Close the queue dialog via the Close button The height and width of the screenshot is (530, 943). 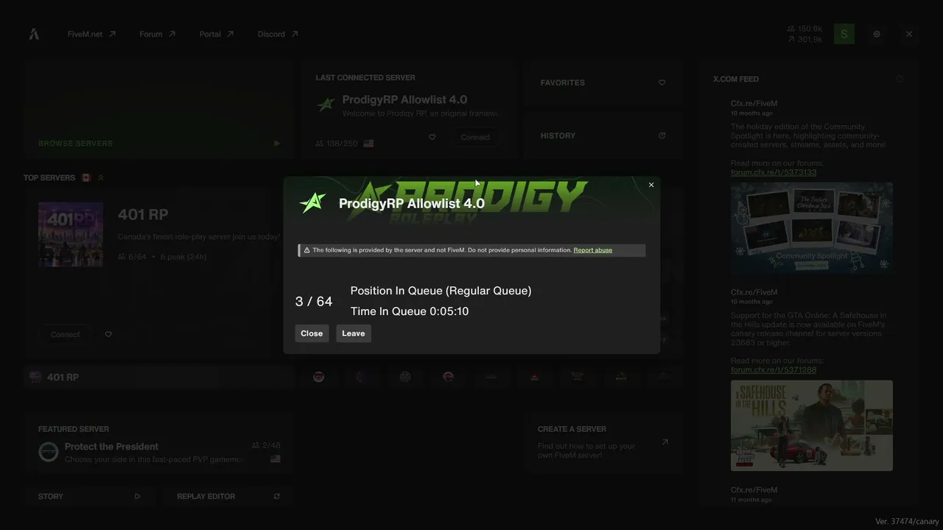pyautogui.click(x=312, y=333)
